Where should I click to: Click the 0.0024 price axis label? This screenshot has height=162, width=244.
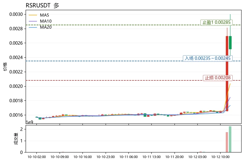(16, 57)
